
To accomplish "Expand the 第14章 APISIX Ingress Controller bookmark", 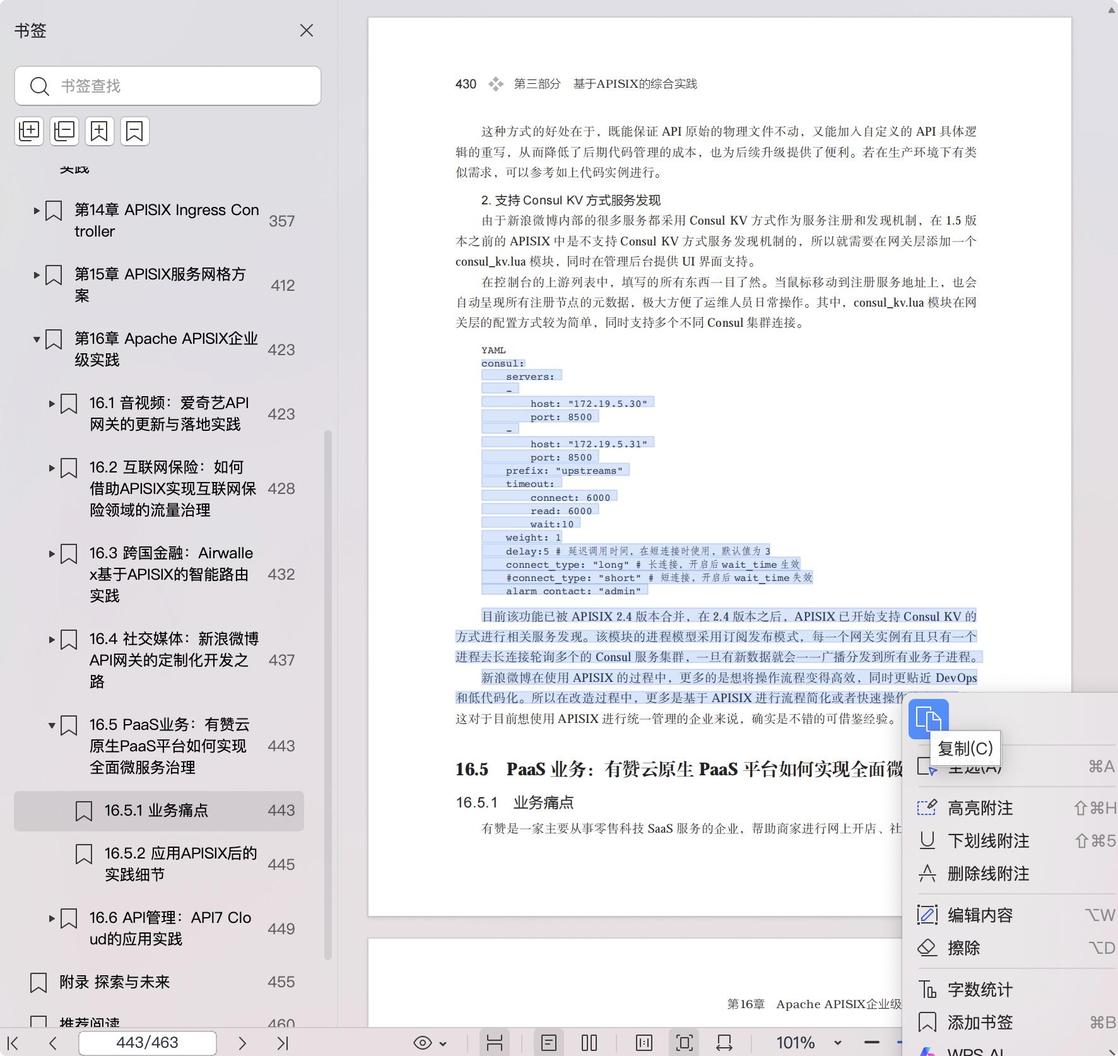I will [36, 210].
